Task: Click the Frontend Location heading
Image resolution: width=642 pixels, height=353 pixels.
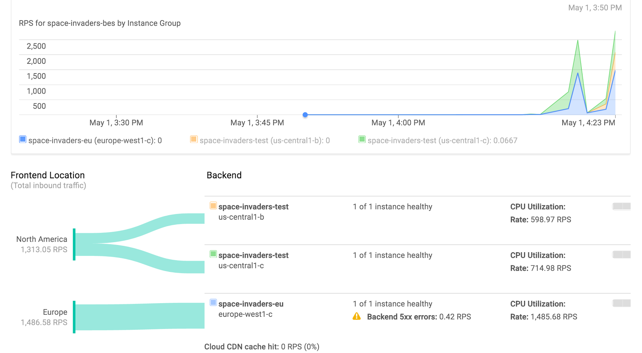Action: click(48, 175)
